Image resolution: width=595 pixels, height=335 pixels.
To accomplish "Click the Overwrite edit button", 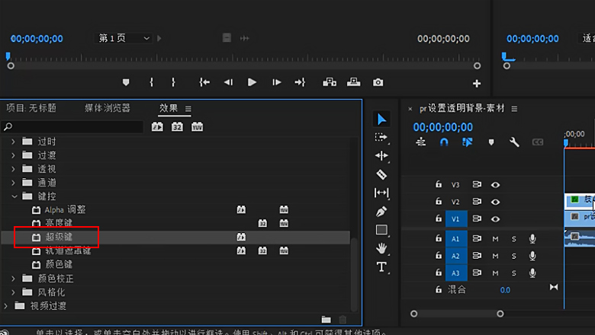I will pyautogui.click(x=354, y=82).
